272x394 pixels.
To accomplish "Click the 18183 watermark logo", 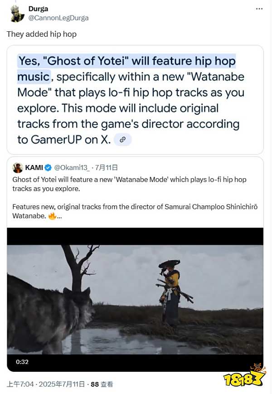I will tap(244, 376).
